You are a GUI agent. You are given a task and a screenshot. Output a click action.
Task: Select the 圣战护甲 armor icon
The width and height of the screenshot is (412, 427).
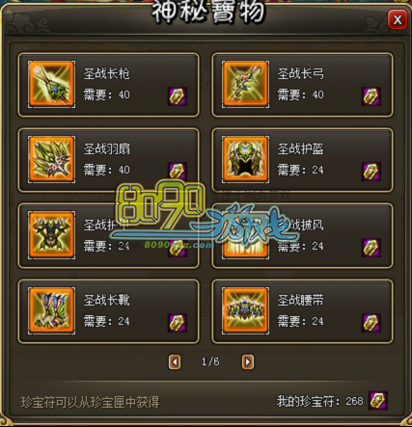pos(51,235)
